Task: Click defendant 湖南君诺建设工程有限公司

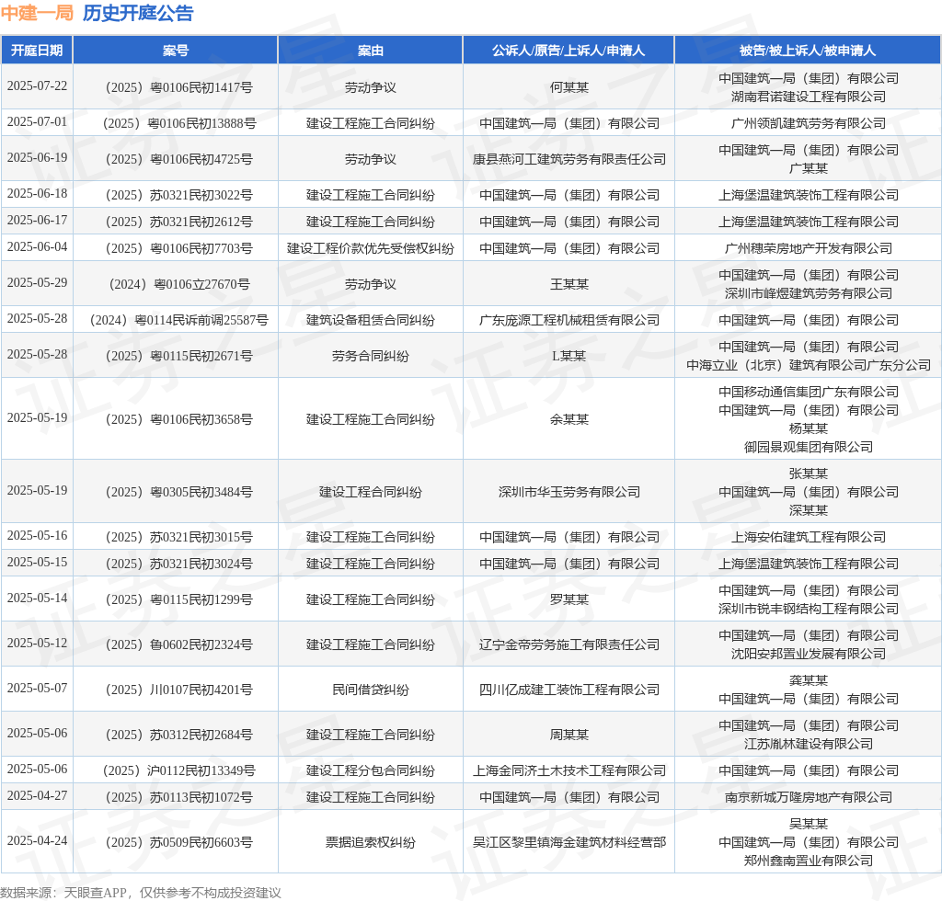Action: pos(809,97)
